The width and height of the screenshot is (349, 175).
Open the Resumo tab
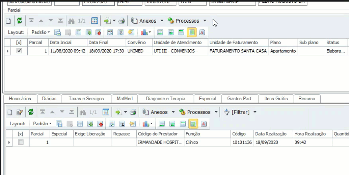click(x=307, y=99)
